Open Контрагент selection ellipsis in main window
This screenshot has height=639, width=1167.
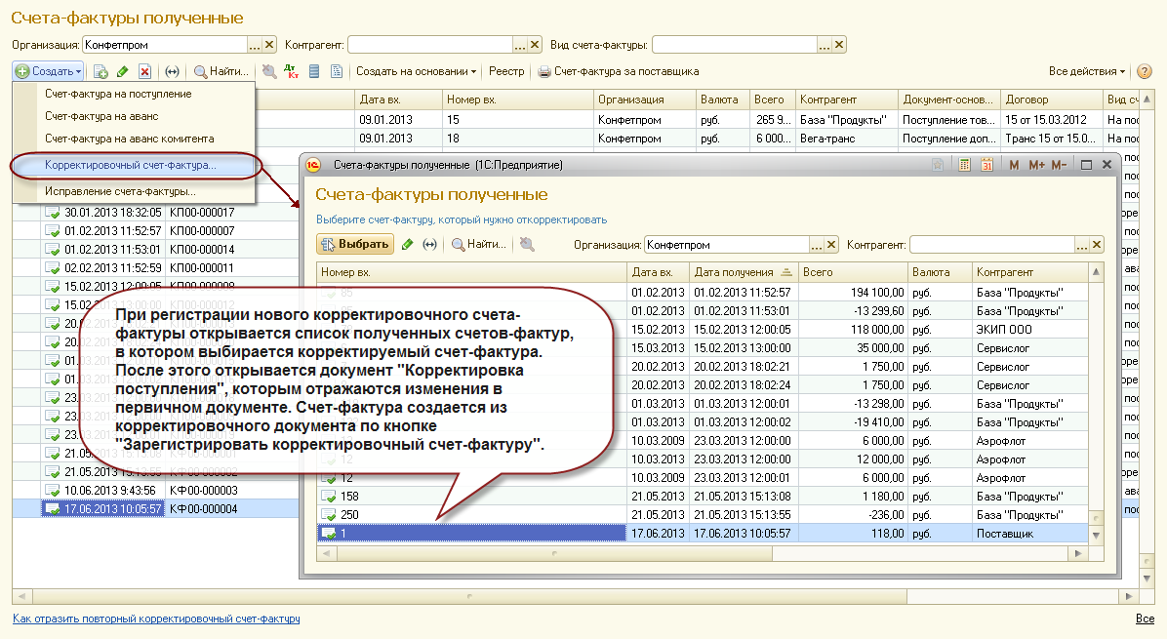(519, 44)
